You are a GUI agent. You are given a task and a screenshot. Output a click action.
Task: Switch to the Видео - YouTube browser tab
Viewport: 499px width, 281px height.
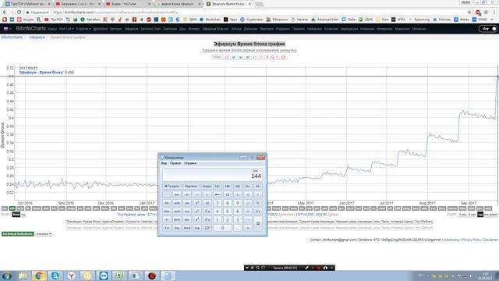[x=128, y=4]
